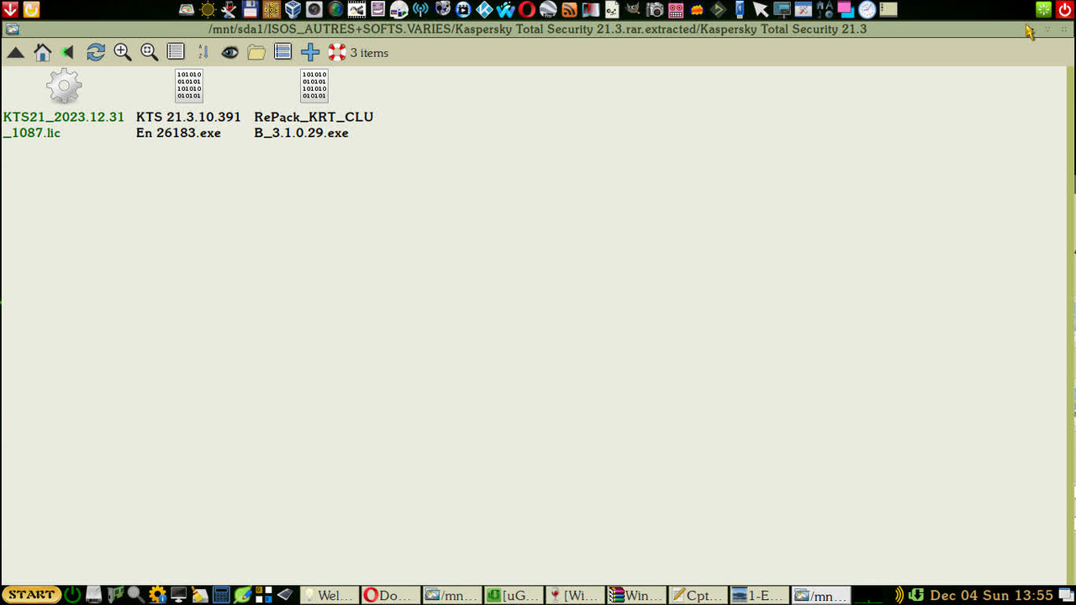Open the drive icon in taskbar
The image size is (1076, 605).
coord(94,595)
